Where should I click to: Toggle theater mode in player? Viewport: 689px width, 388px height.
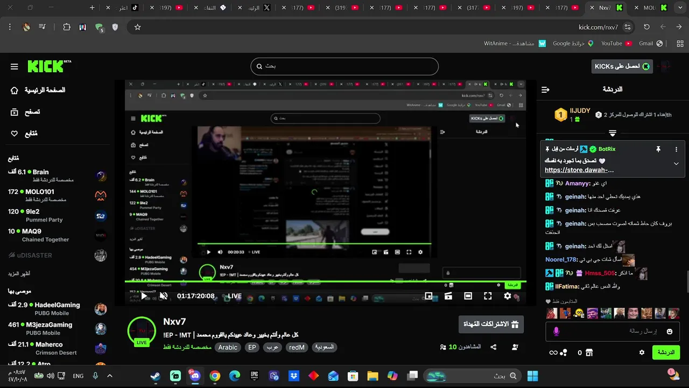[x=468, y=296]
